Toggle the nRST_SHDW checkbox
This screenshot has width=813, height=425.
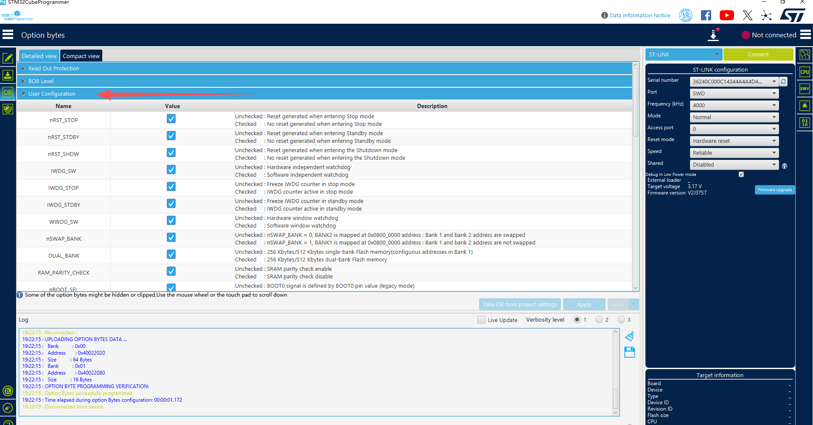[x=171, y=153]
